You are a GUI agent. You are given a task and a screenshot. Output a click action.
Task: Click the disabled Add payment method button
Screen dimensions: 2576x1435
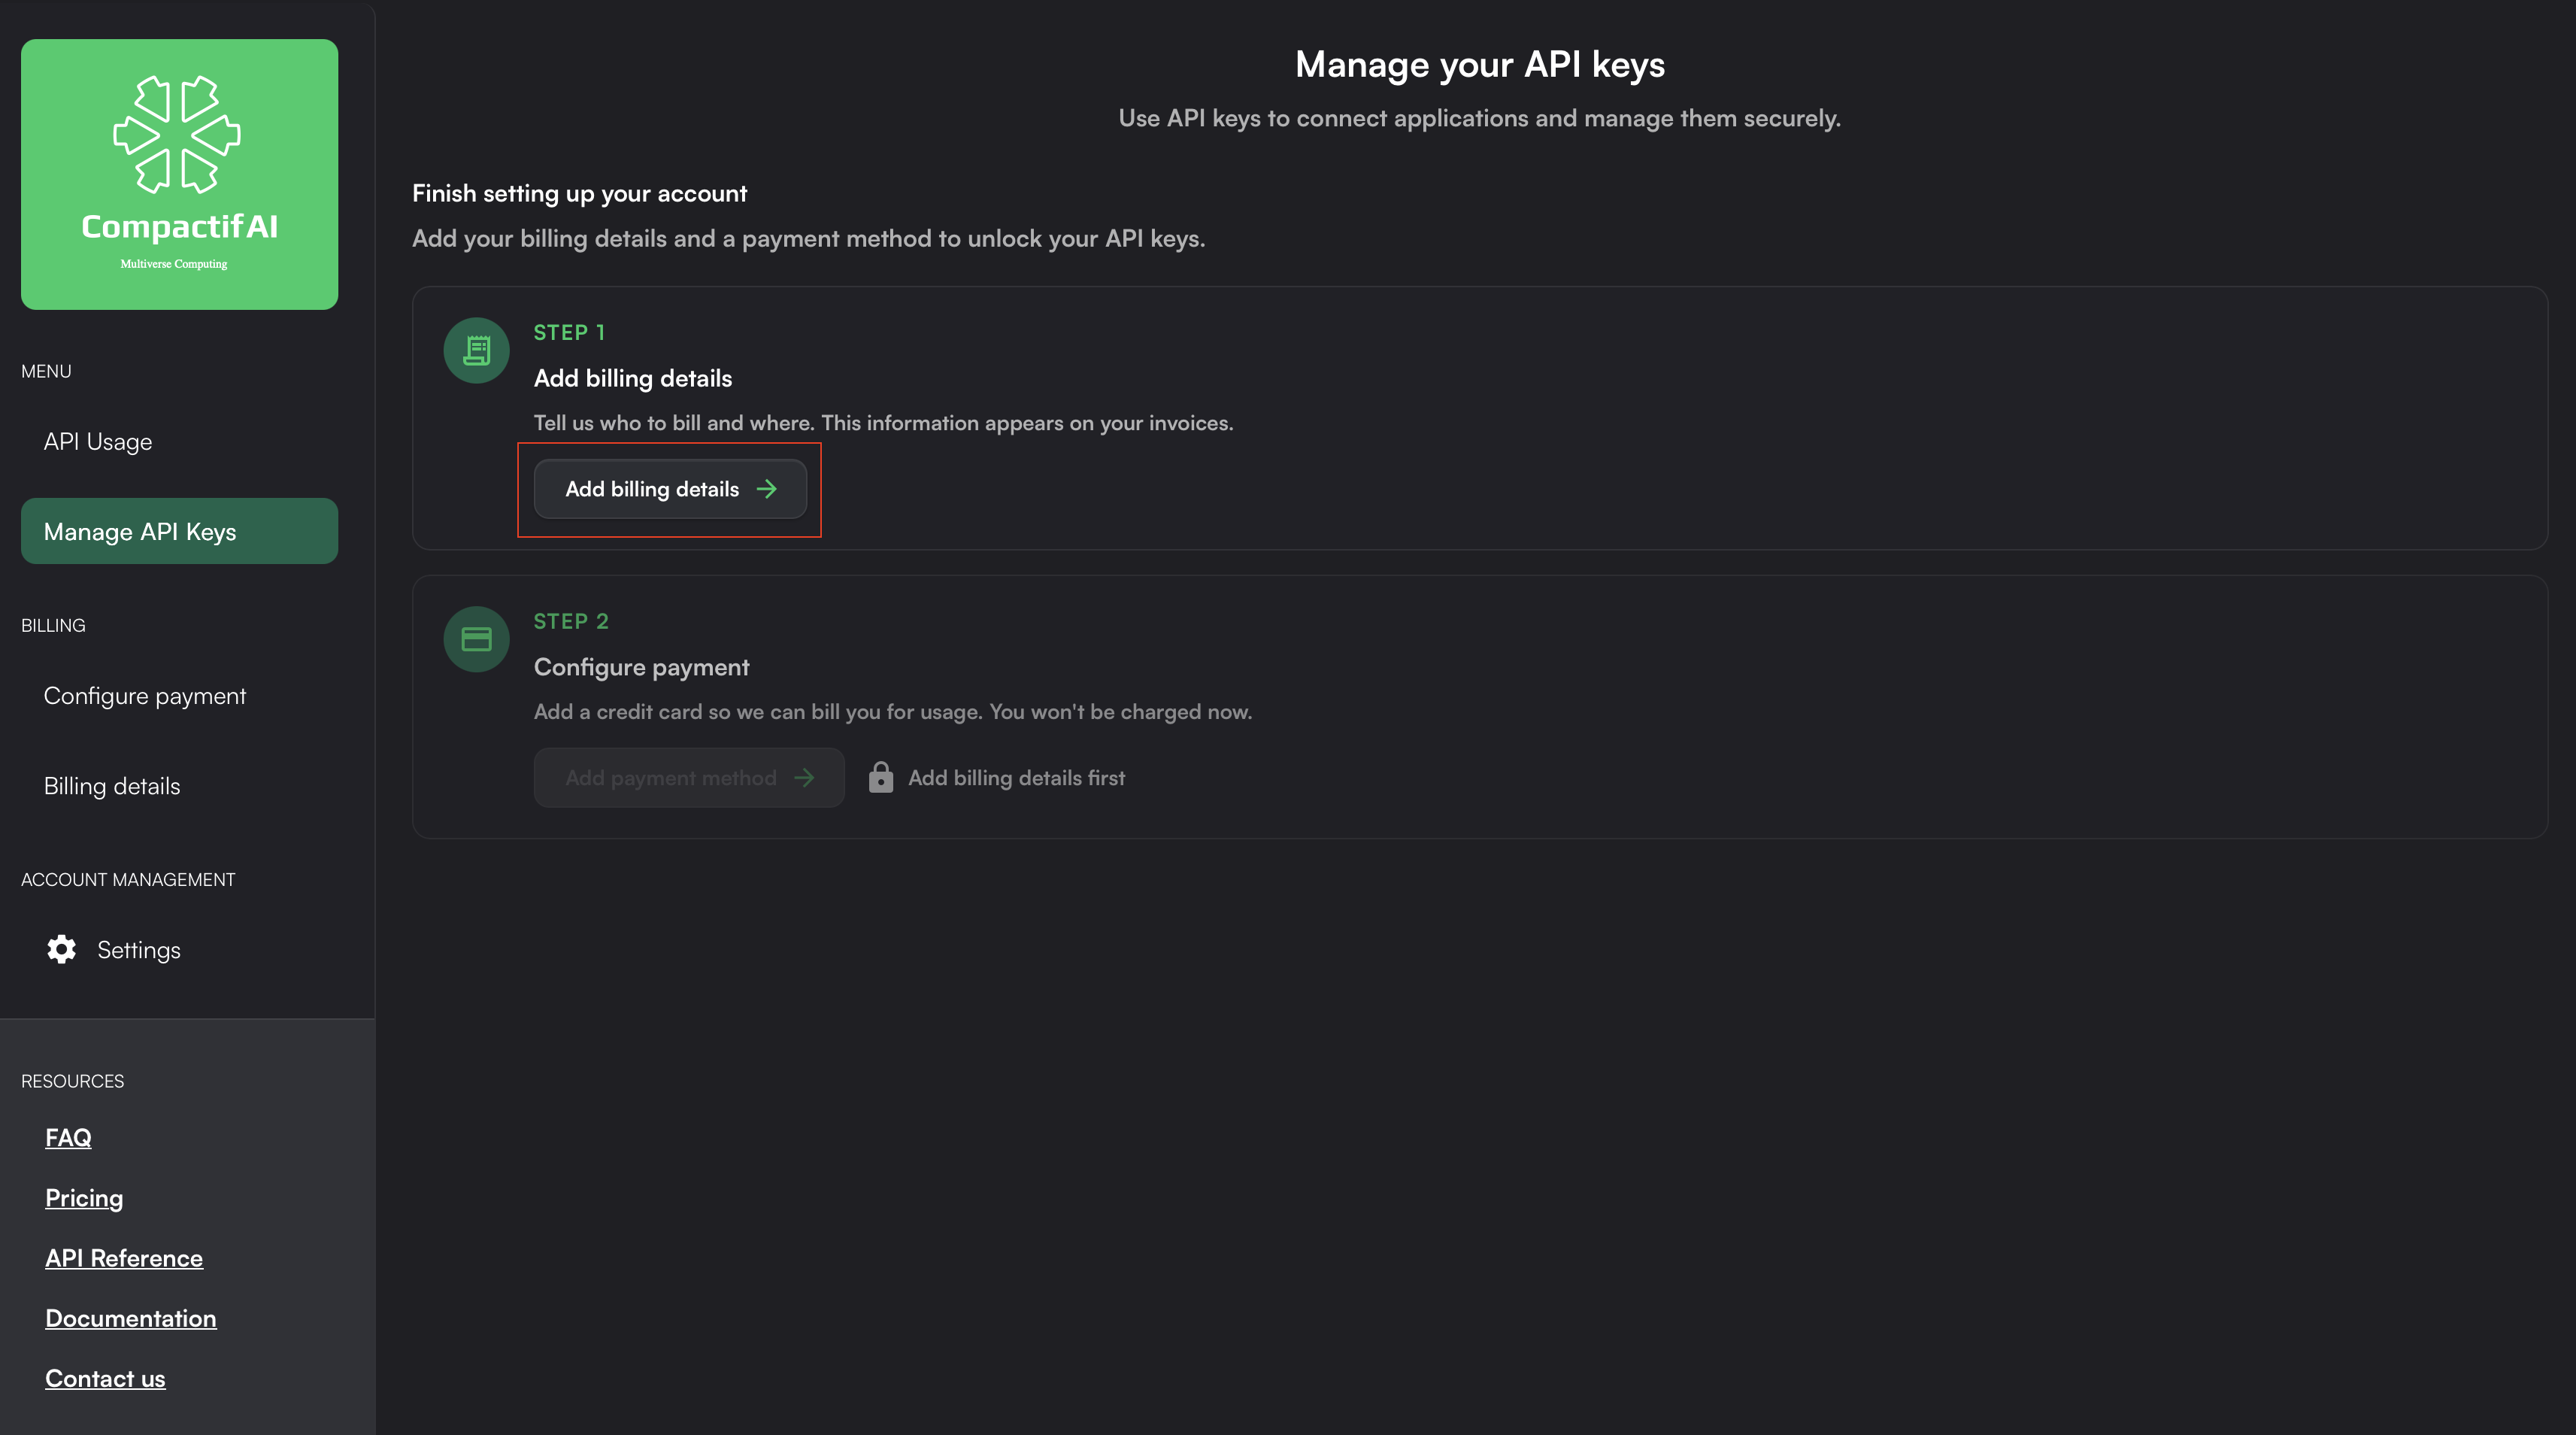click(689, 777)
